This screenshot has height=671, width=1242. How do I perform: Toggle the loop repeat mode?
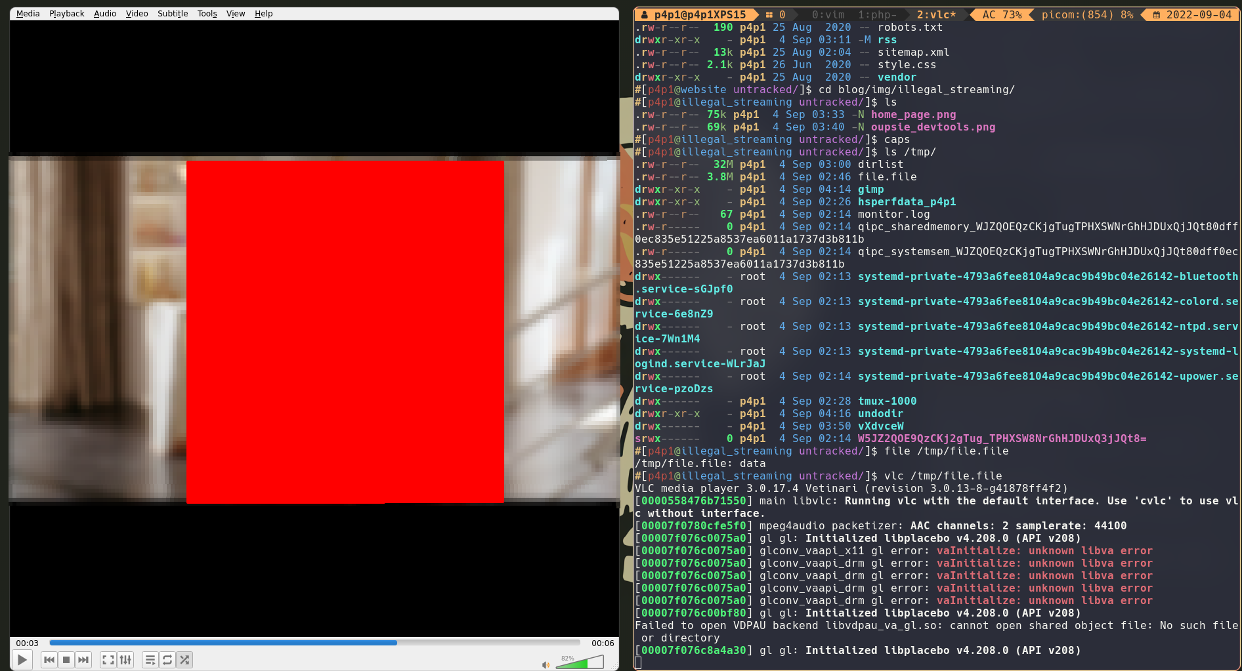click(167, 660)
